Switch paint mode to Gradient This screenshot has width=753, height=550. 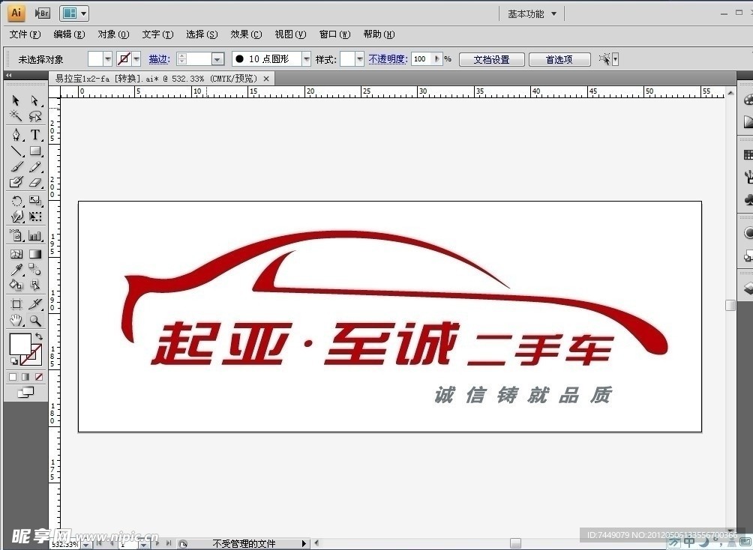pyautogui.click(x=25, y=377)
